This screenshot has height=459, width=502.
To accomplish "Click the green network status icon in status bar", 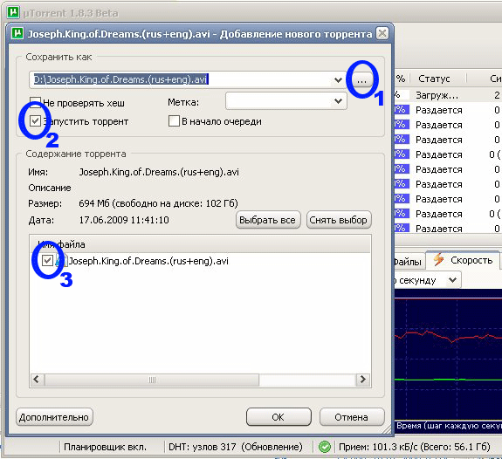I will (325, 447).
